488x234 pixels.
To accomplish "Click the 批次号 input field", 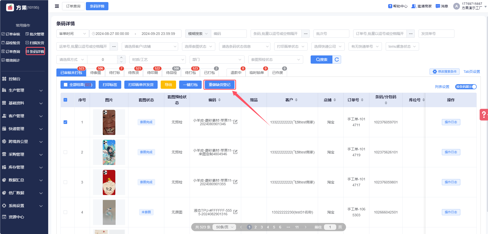I will click(331, 34).
